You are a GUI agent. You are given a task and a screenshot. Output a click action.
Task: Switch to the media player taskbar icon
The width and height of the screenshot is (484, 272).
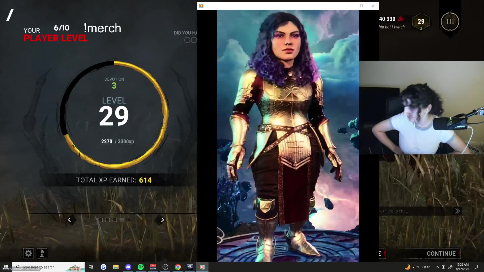pyautogui.click(x=202, y=267)
